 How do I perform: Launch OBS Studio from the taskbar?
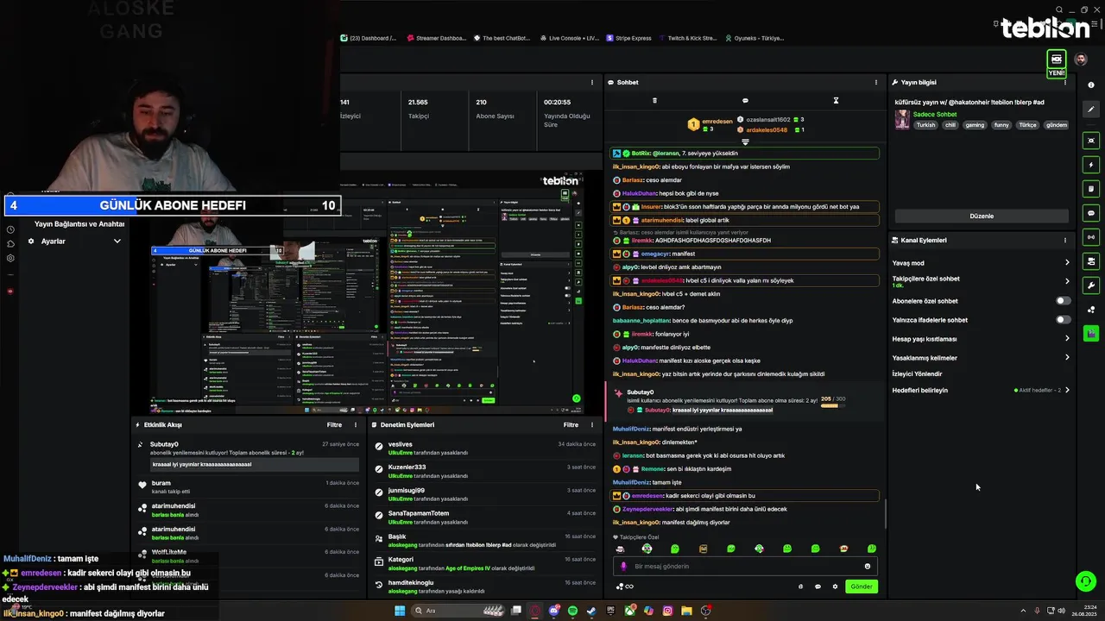click(706, 611)
